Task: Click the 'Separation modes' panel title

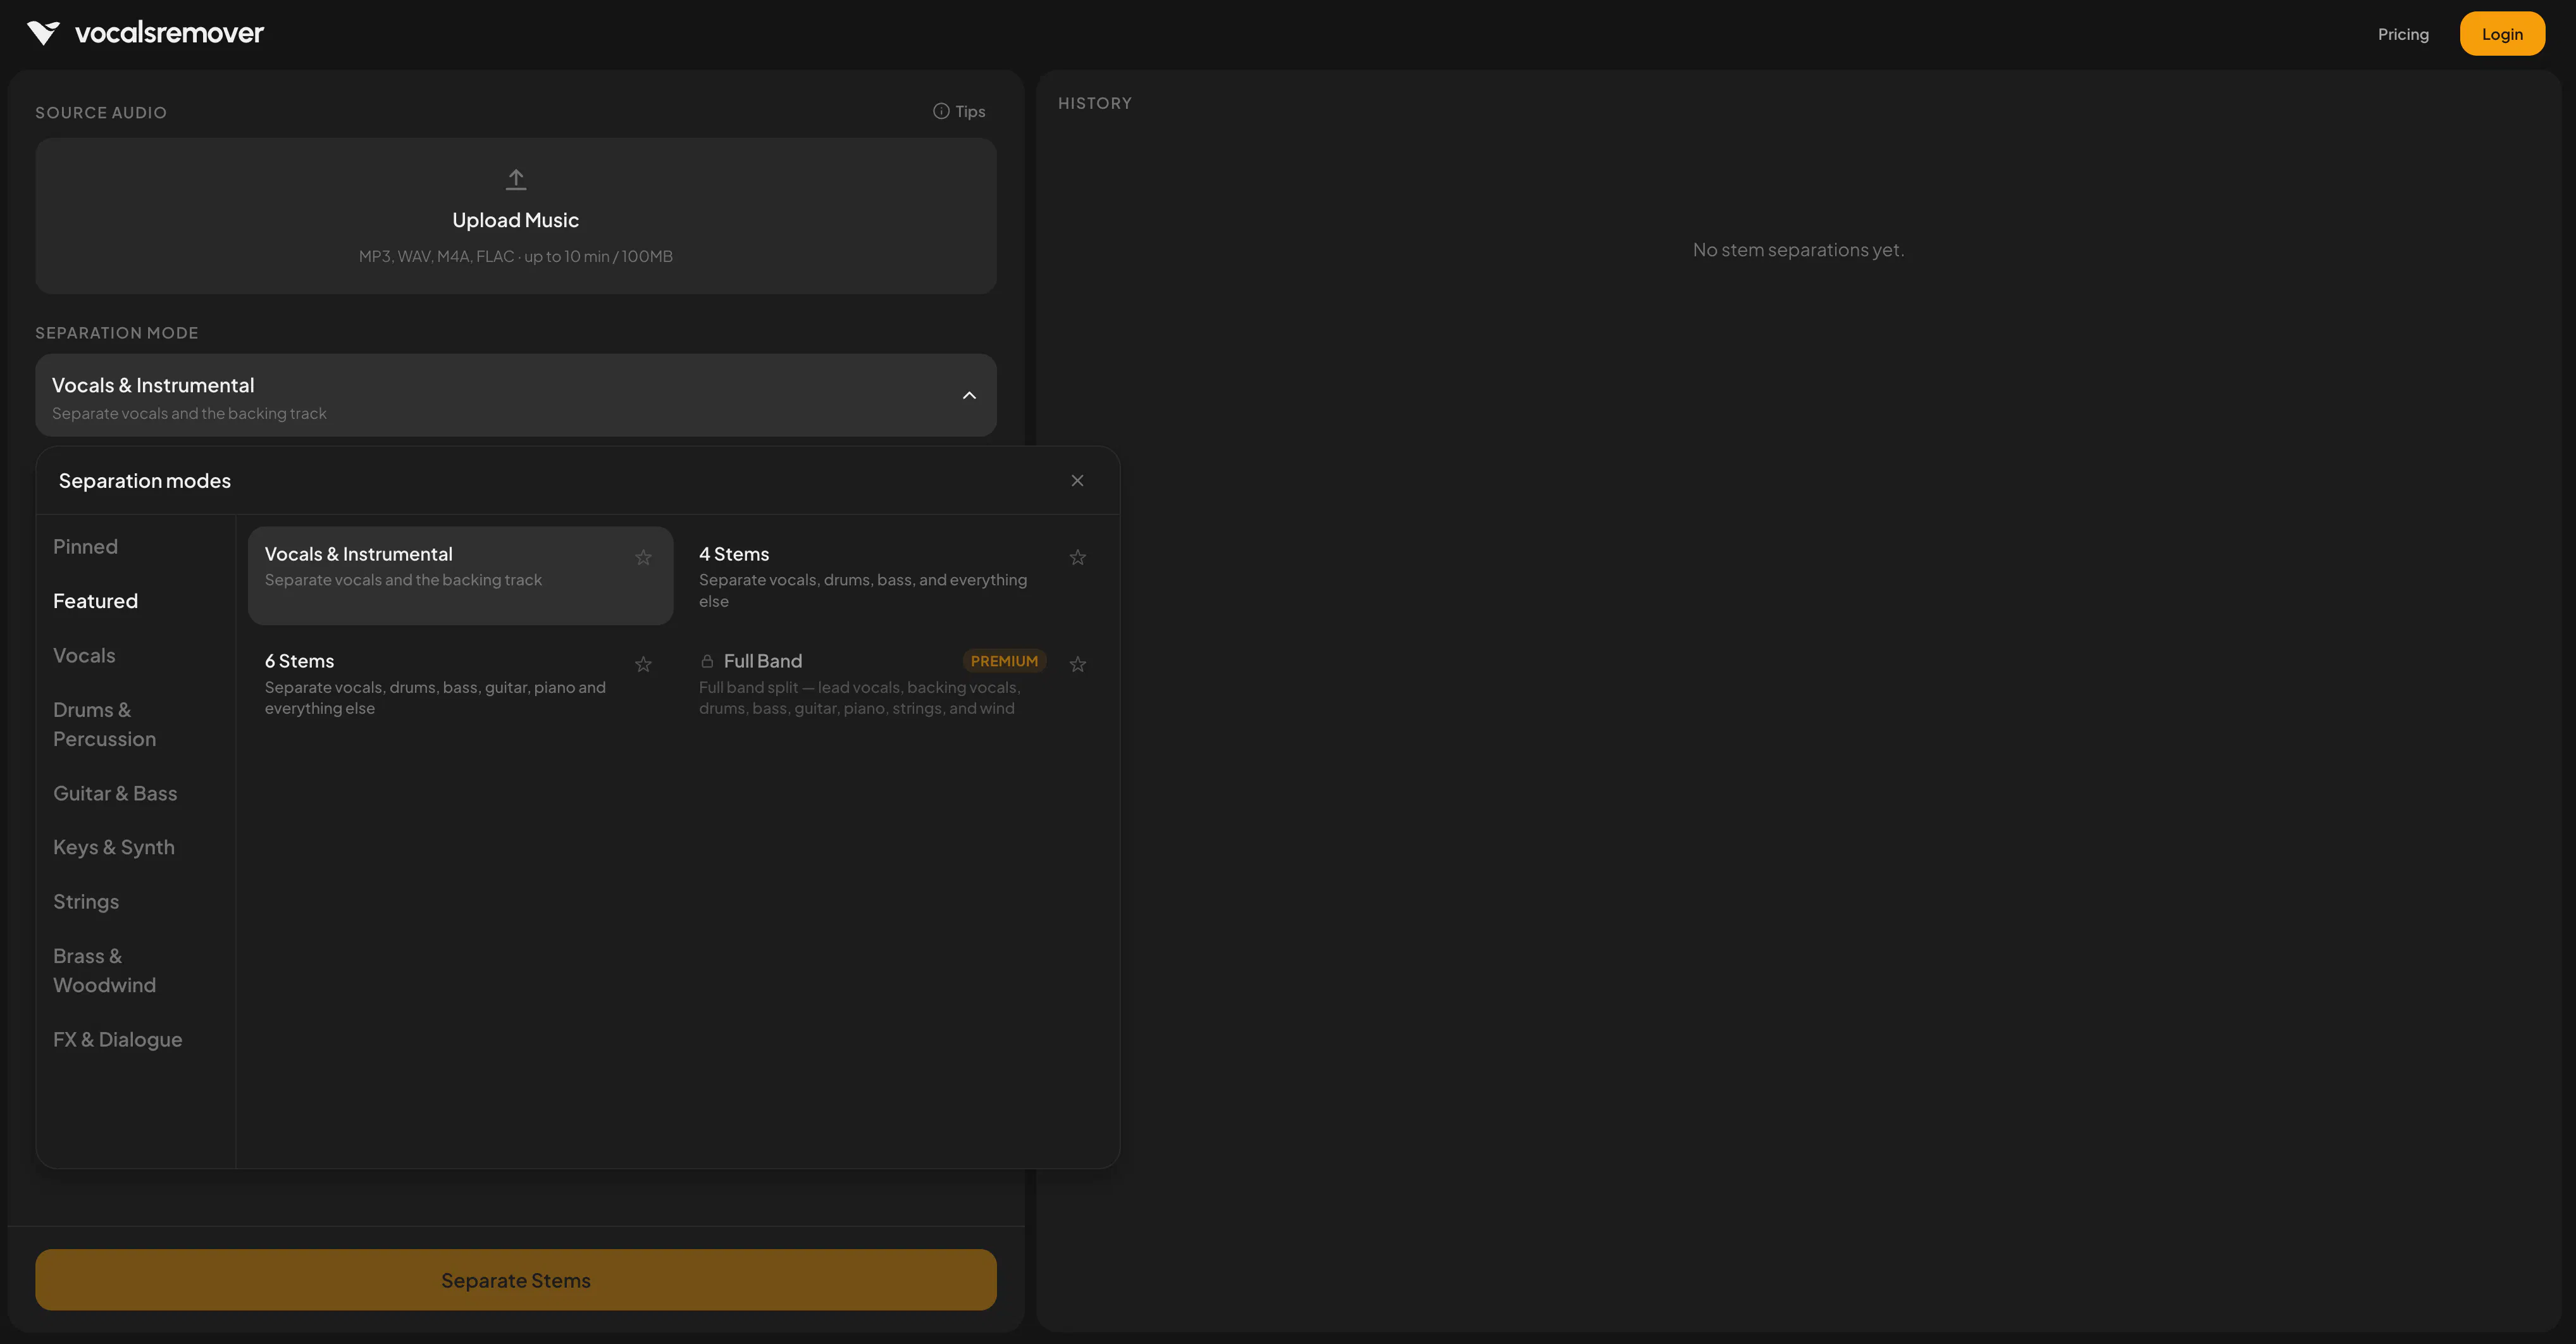Action: pos(145,481)
